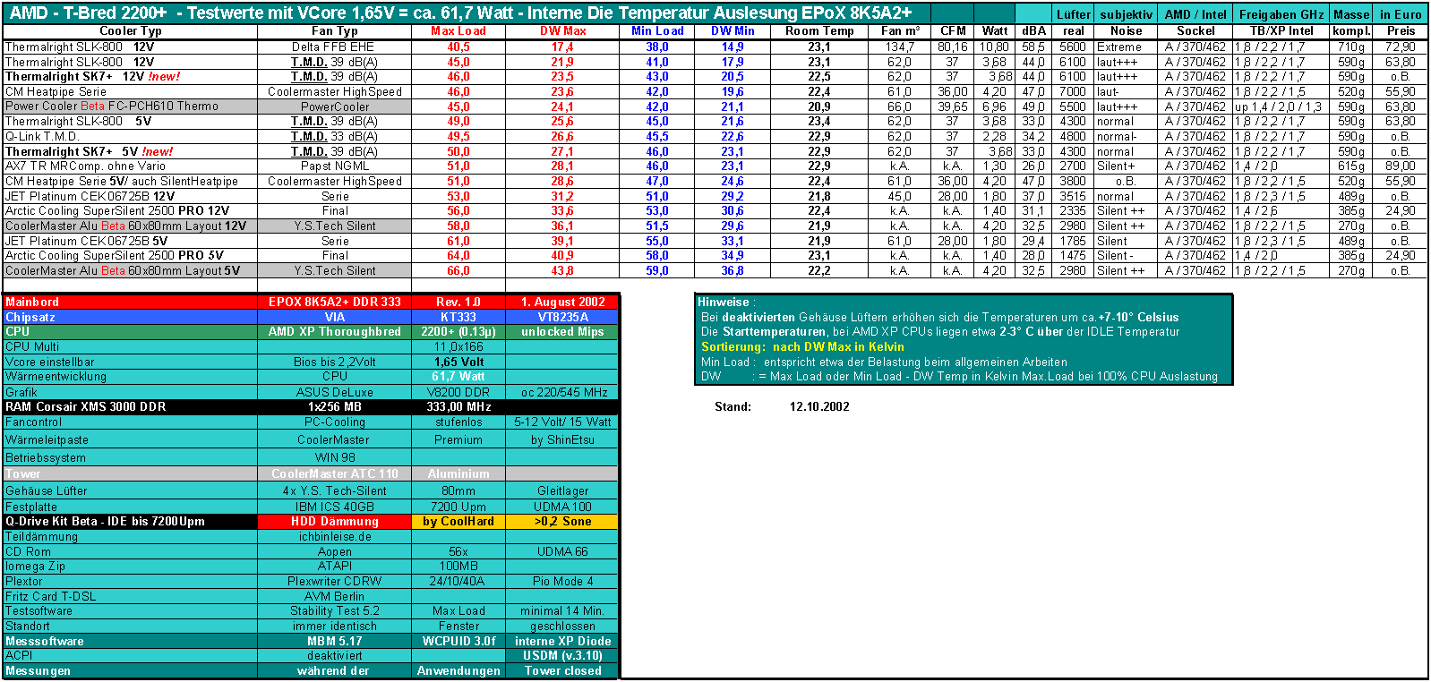Click the "by ShinEtsu" cell
The image size is (1431, 682).
pos(562,440)
